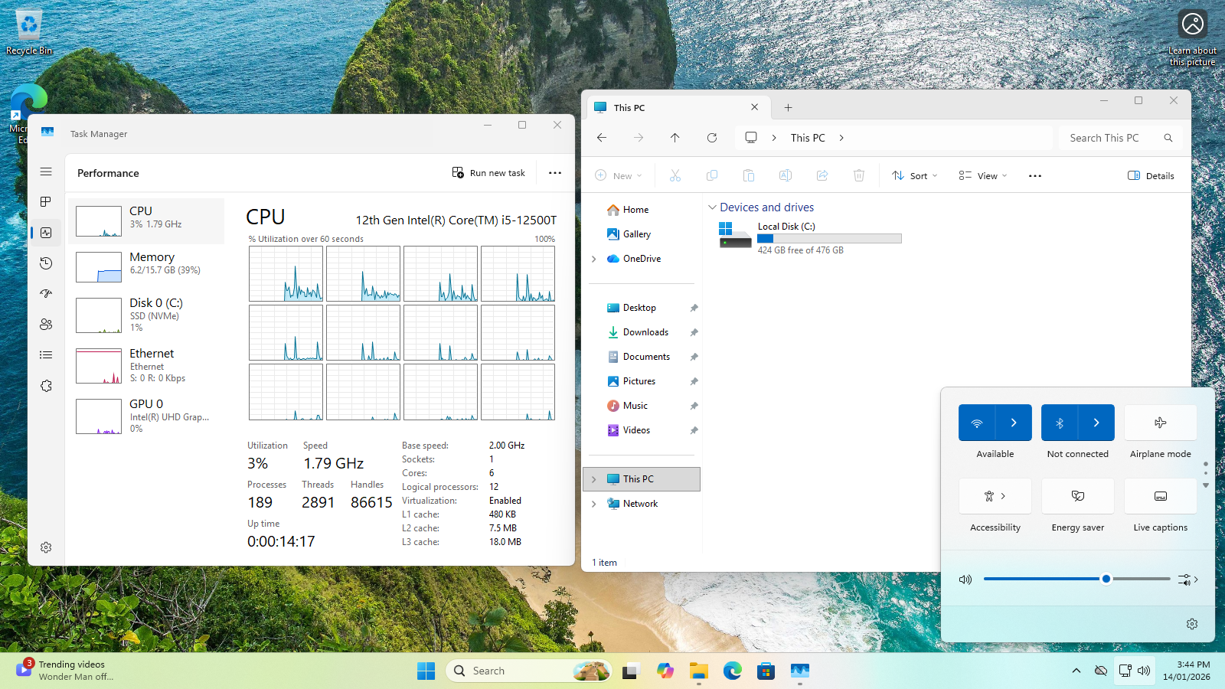This screenshot has width=1225, height=689.
Task: Toggle Bluetooth in Quick Settings
Action: click(1060, 423)
